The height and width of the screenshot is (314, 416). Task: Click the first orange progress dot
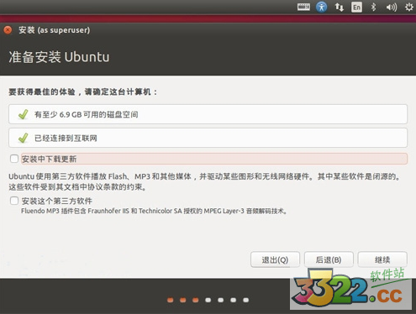click(171, 300)
